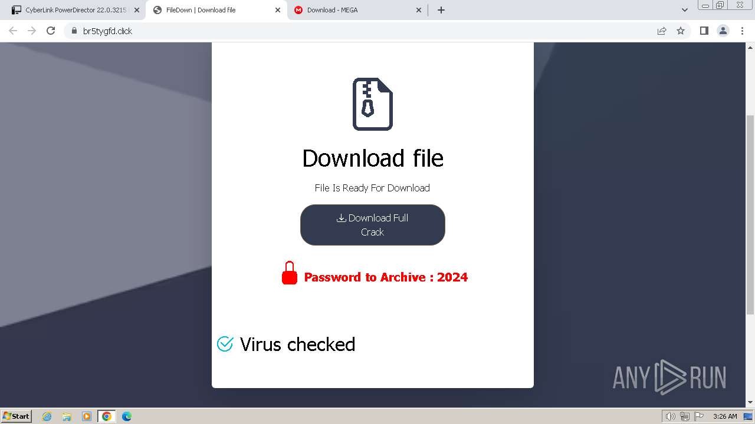
Task: Toggle the browser side panel
Action: coord(704,31)
